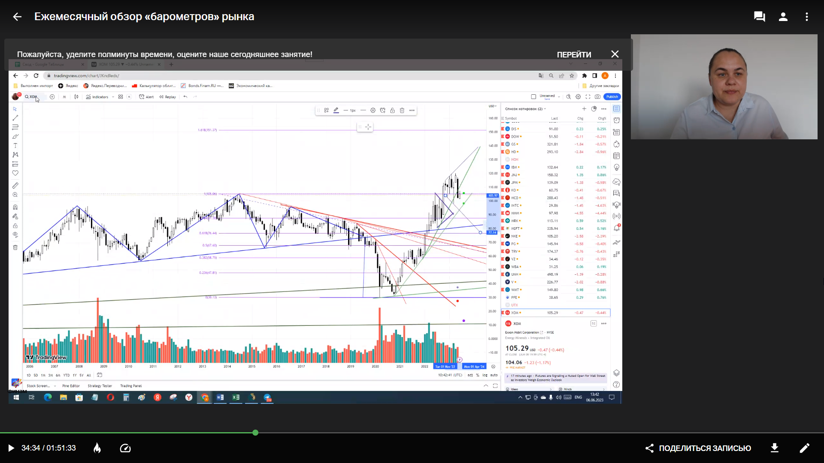Image resolution: width=824 pixels, height=463 pixels.
Task: Create an Alert in TradingView toolbar
Action: 146,97
